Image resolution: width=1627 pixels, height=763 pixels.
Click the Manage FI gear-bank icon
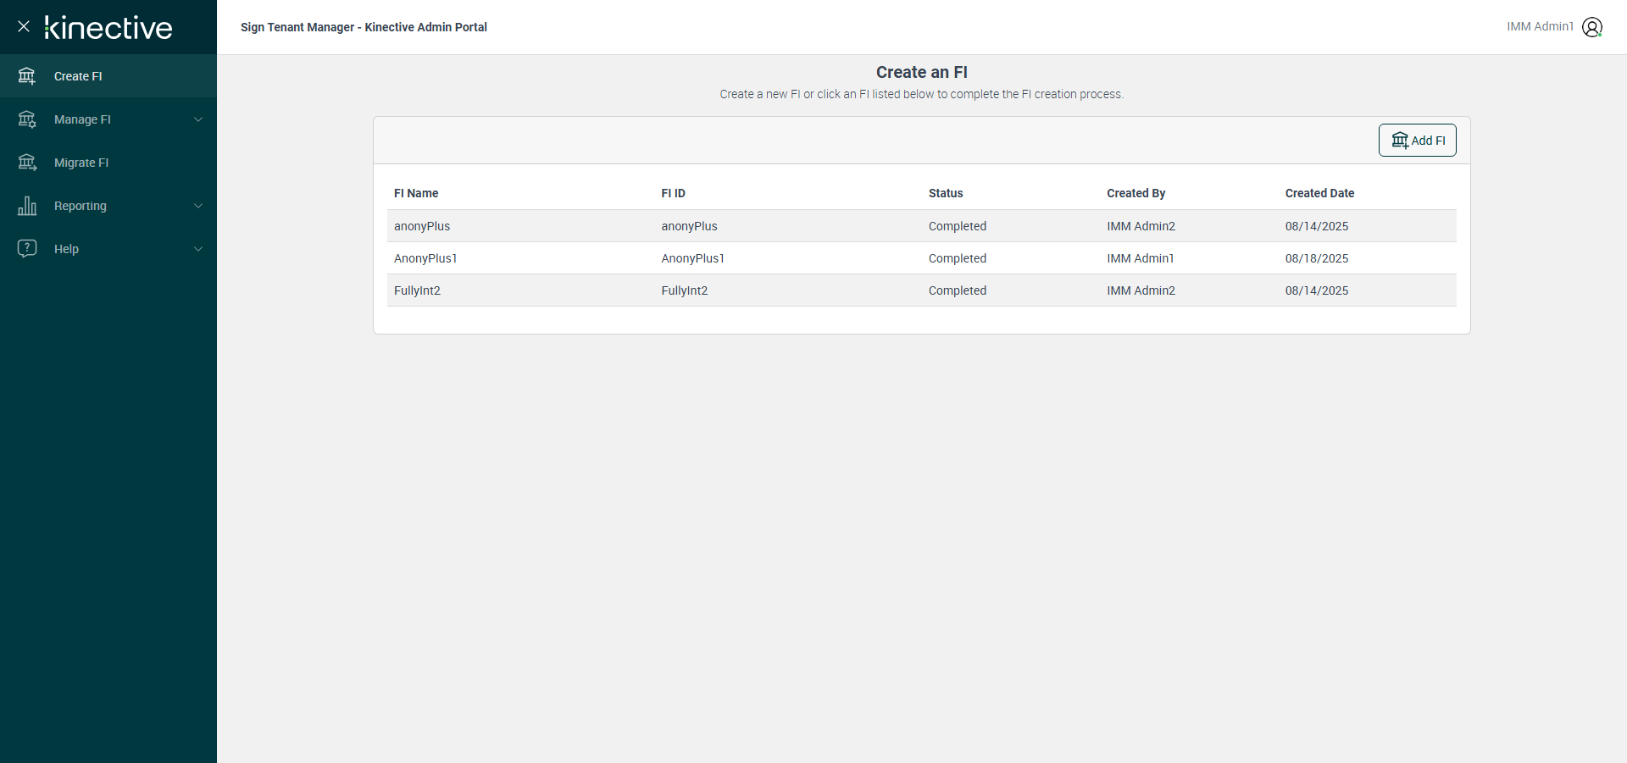[x=27, y=119]
